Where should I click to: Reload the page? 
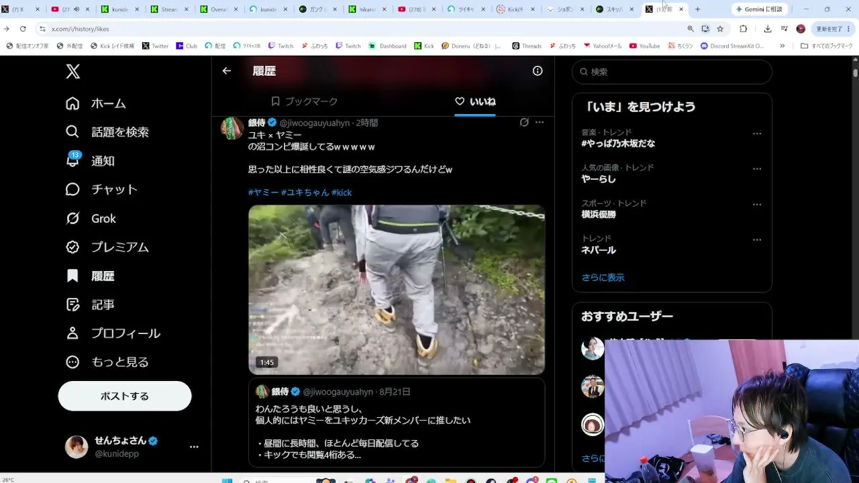click(x=23, y=29)
